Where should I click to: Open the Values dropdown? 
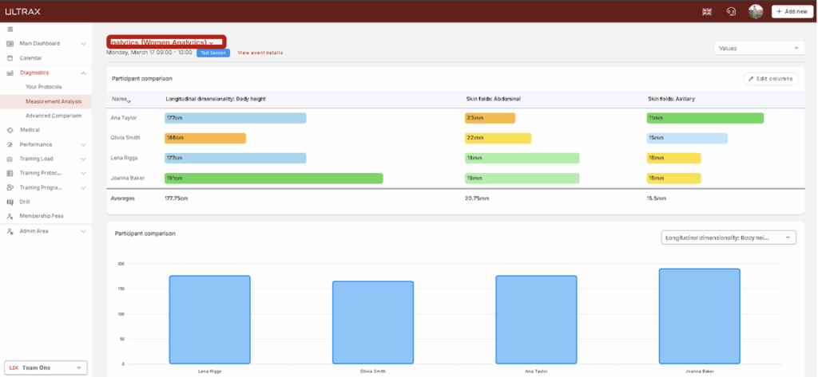click(x=759, y=49)
